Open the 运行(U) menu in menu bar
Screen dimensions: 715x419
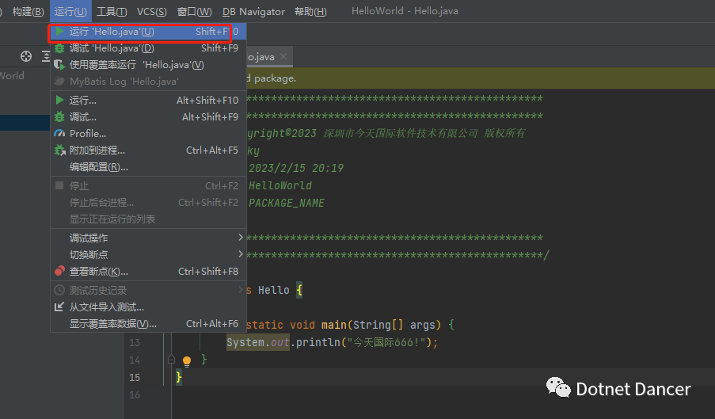pos(70,11)
